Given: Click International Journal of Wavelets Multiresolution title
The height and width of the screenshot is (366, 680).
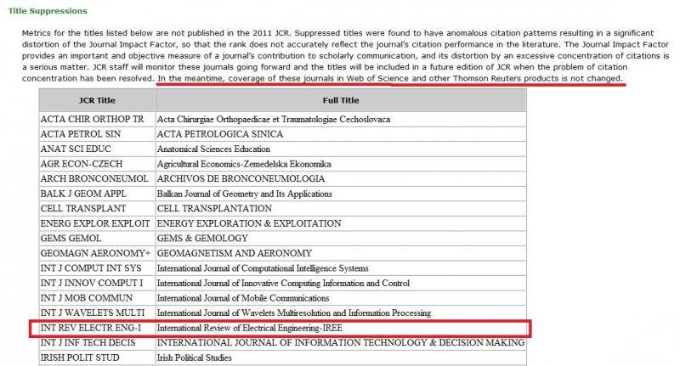Looking at the screenshot, I should 294,313.
